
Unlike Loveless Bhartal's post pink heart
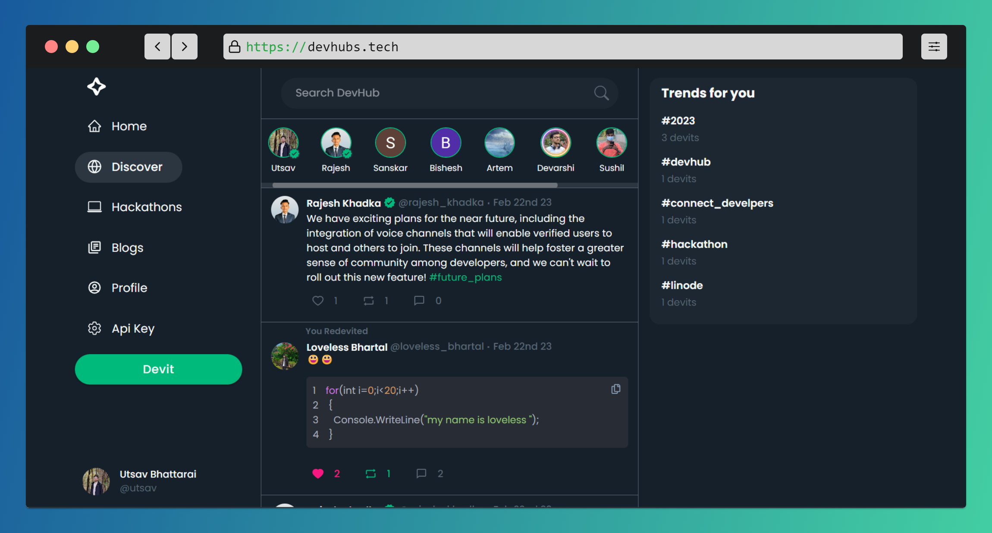pos(318,474)
